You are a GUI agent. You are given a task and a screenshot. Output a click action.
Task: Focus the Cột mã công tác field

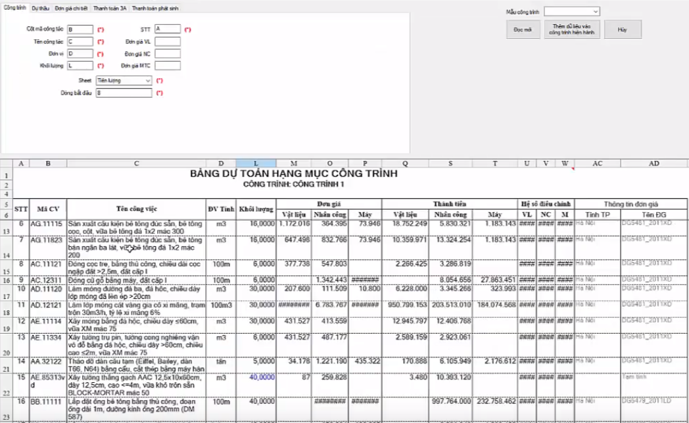pos(80,30)
